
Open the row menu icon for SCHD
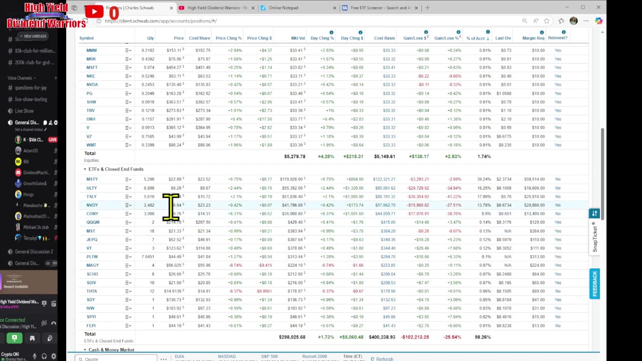pyautogui.click(x=128, y=274)
